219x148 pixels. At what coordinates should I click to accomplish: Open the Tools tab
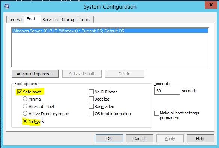point(85,20)
